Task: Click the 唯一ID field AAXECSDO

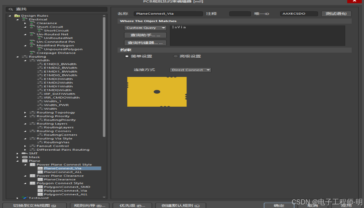Action: 299,14
